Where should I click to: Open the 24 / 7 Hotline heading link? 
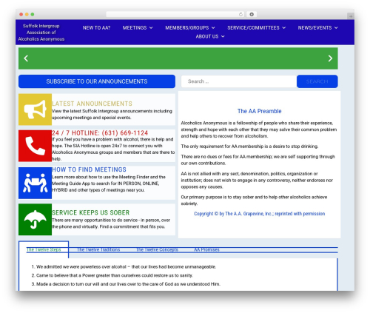tap(100, 133)
